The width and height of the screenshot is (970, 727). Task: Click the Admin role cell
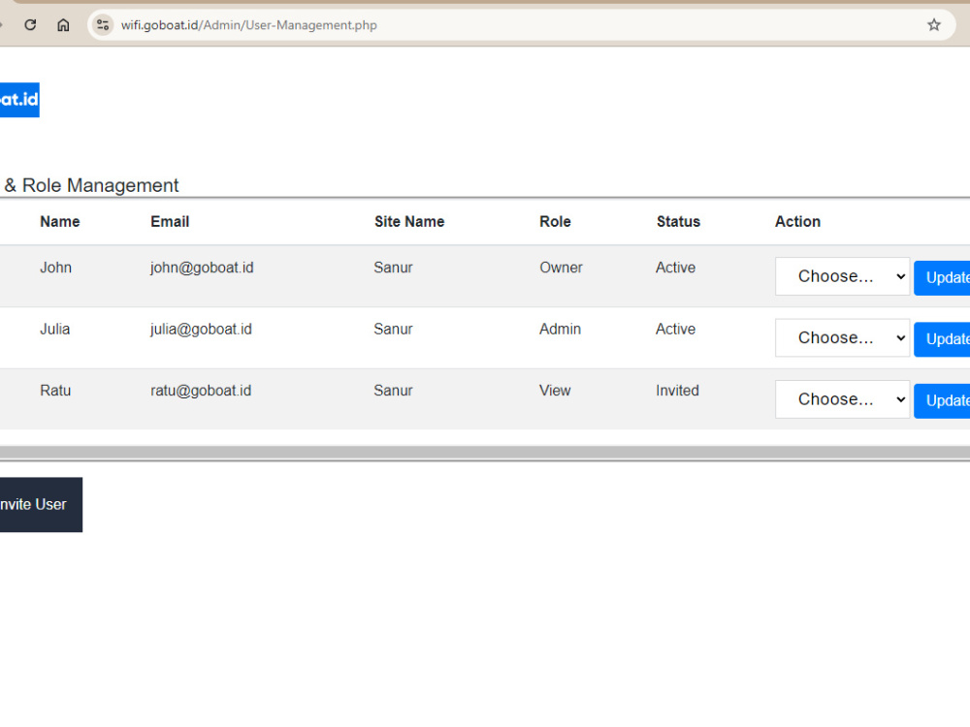[x=560, y=329]
